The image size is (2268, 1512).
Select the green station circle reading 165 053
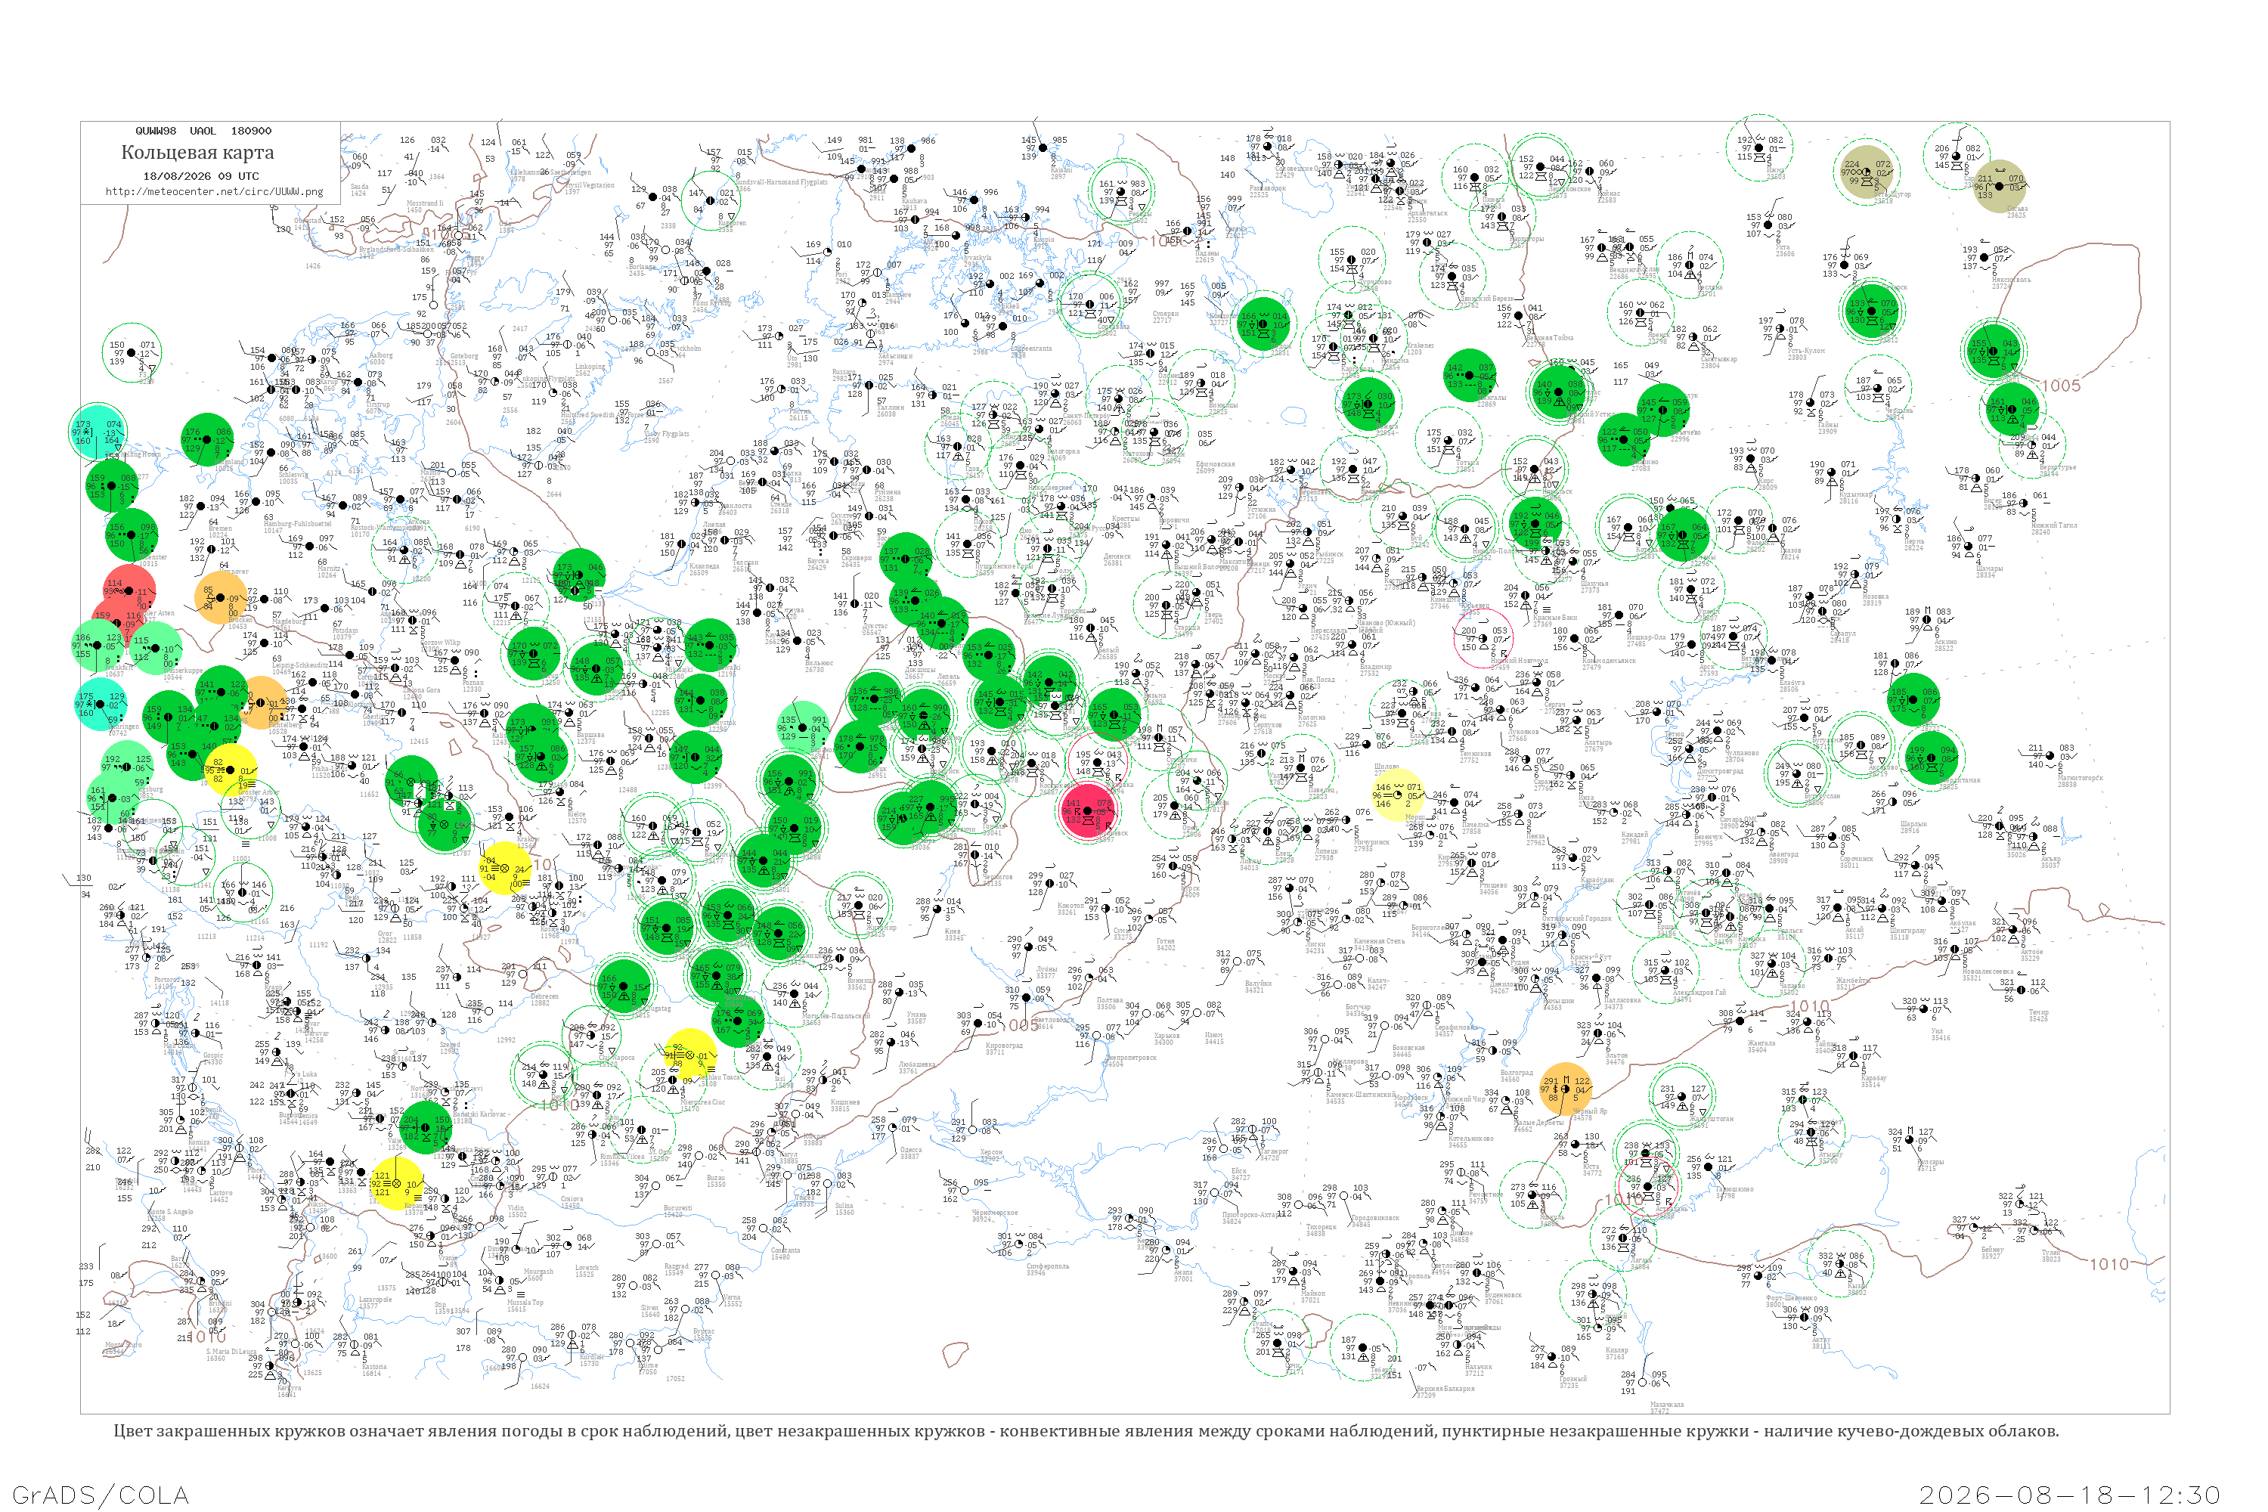pos(1114,714)
